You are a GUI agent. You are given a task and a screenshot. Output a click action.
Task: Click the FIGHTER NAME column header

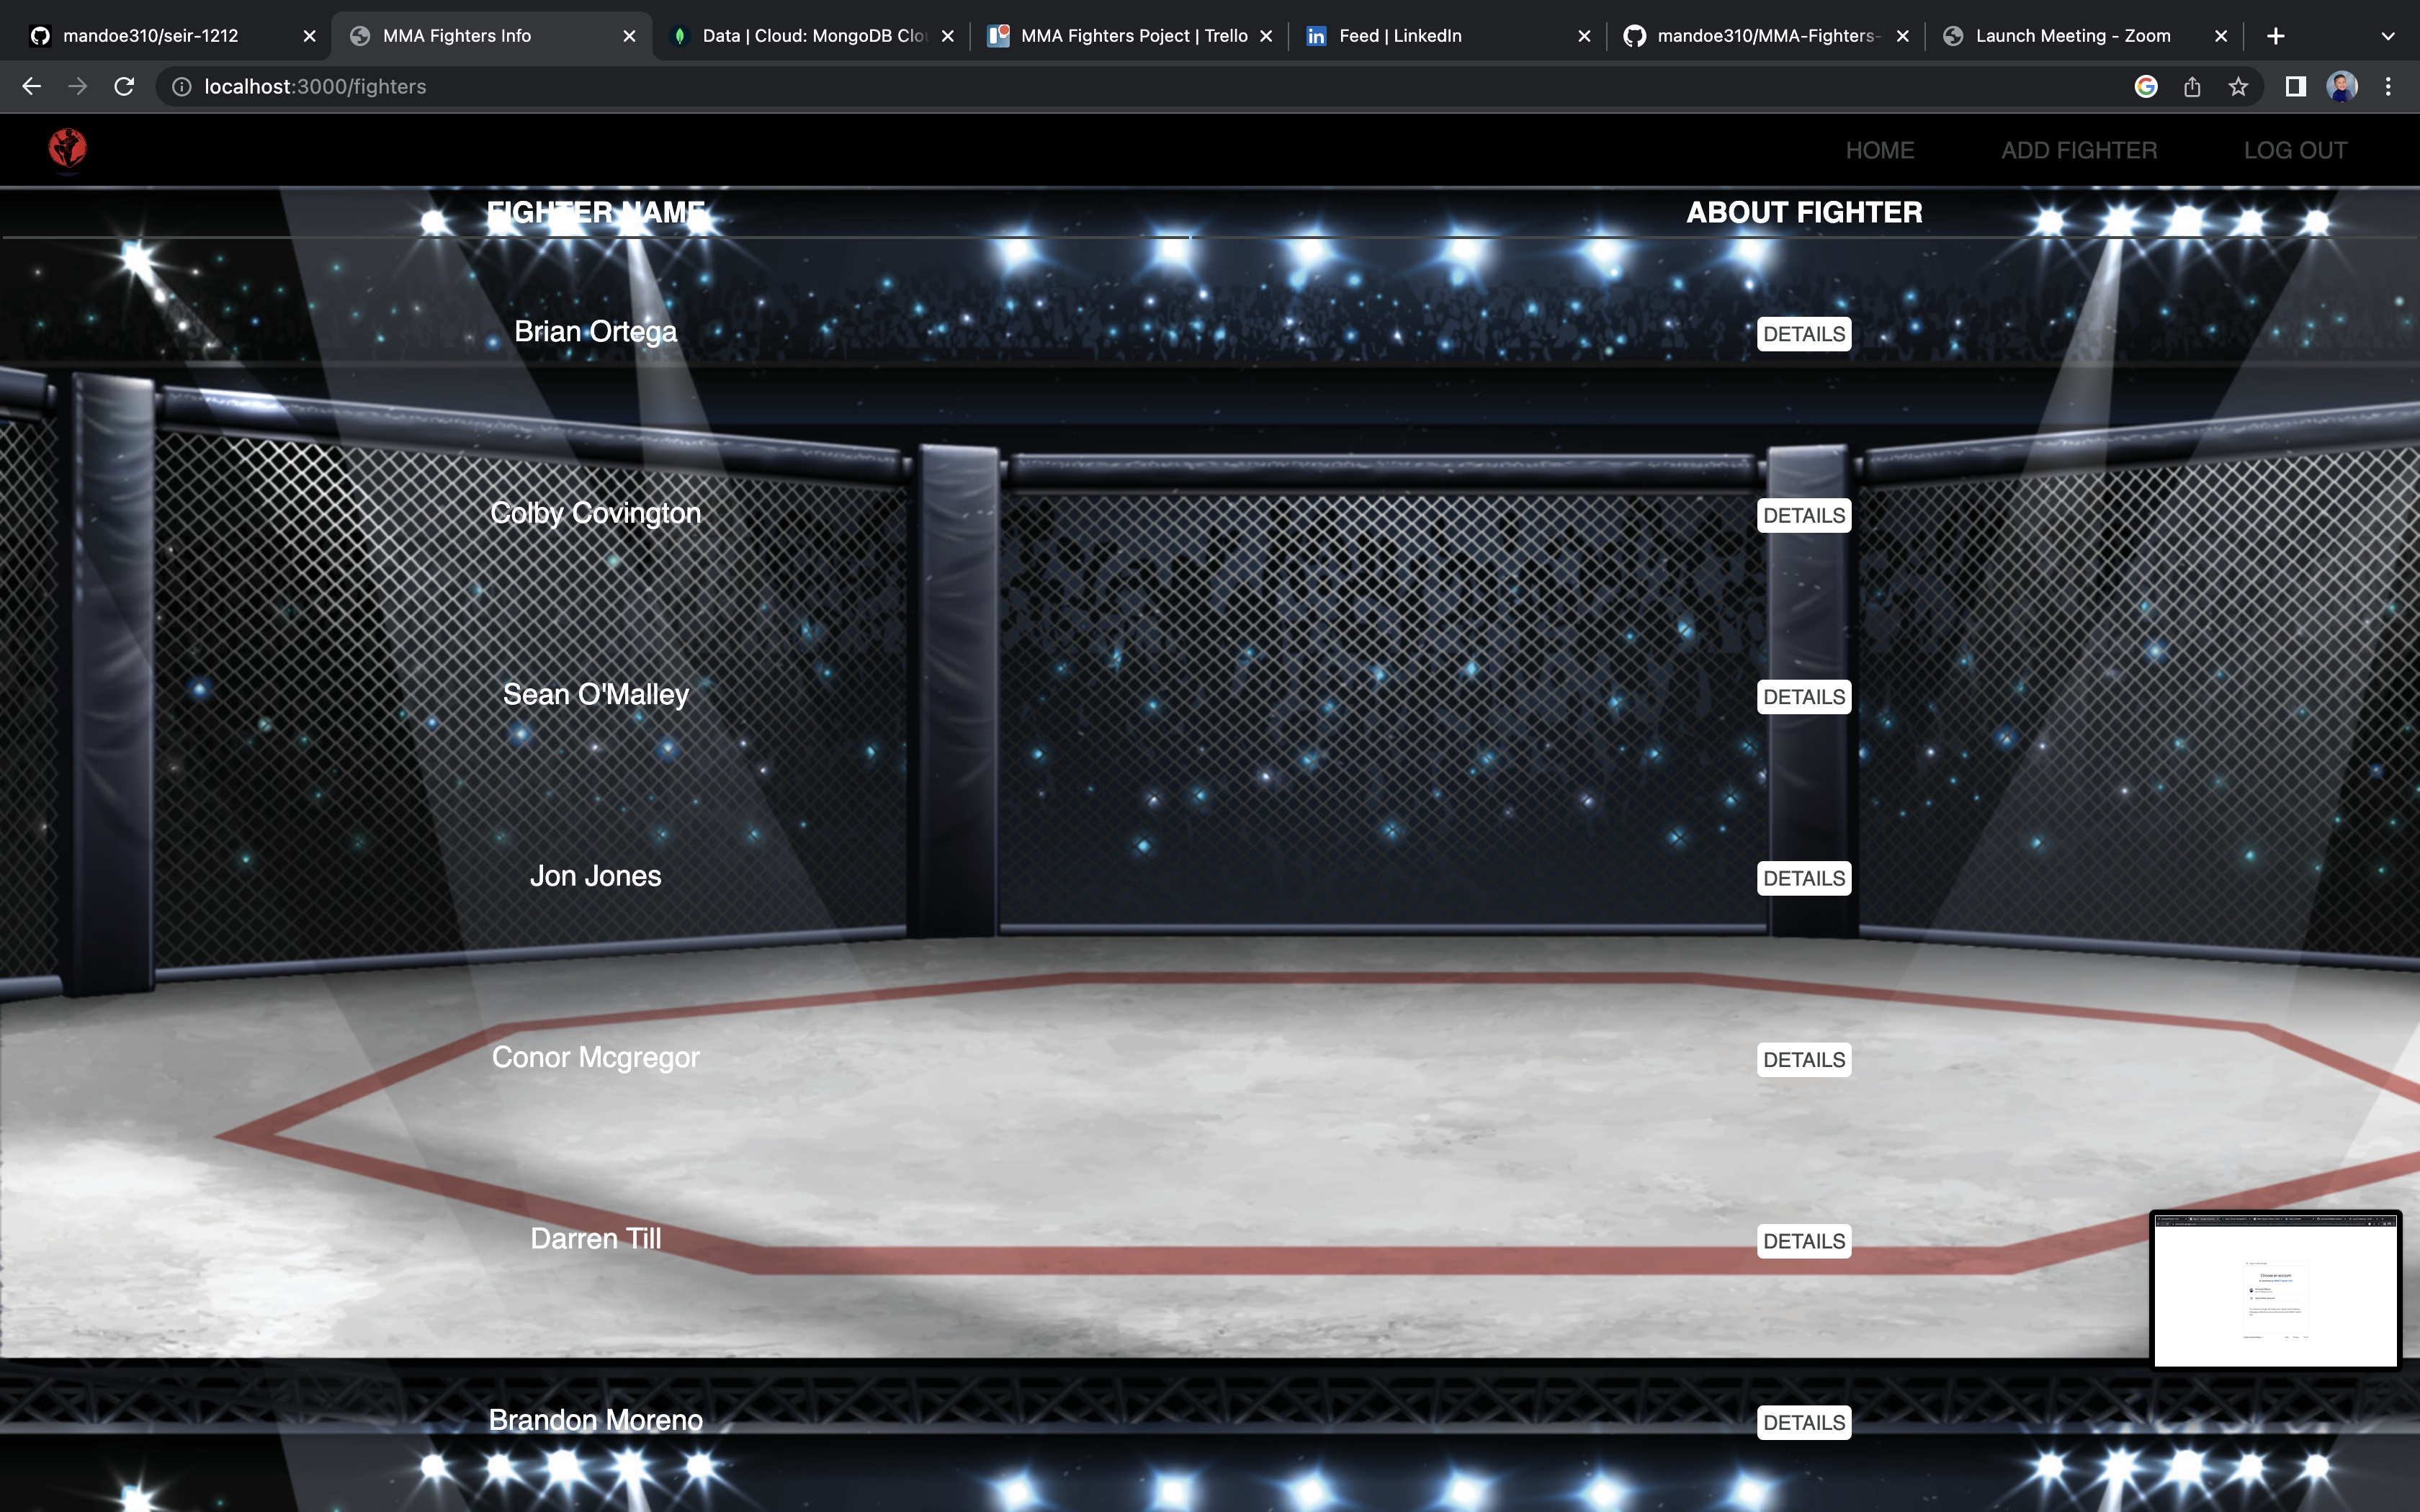595,212
